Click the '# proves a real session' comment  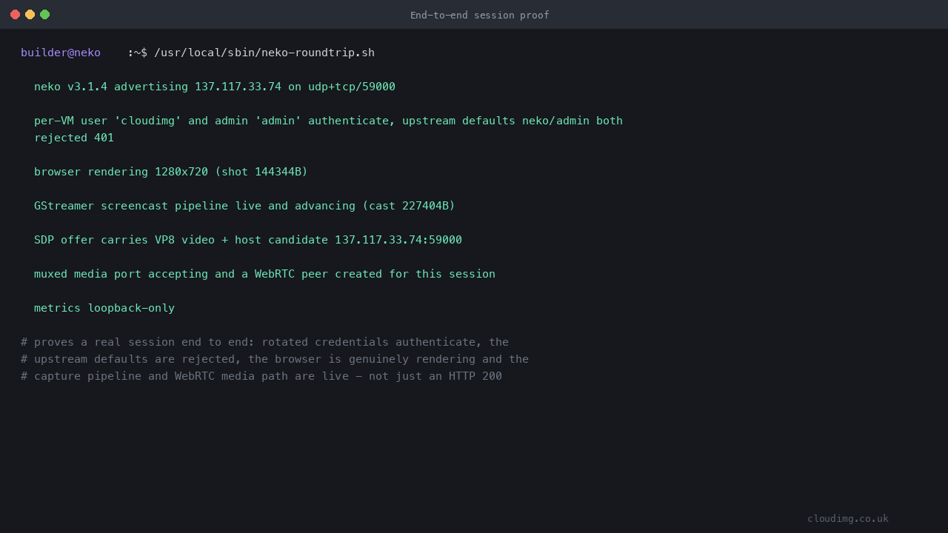point(264,342)
